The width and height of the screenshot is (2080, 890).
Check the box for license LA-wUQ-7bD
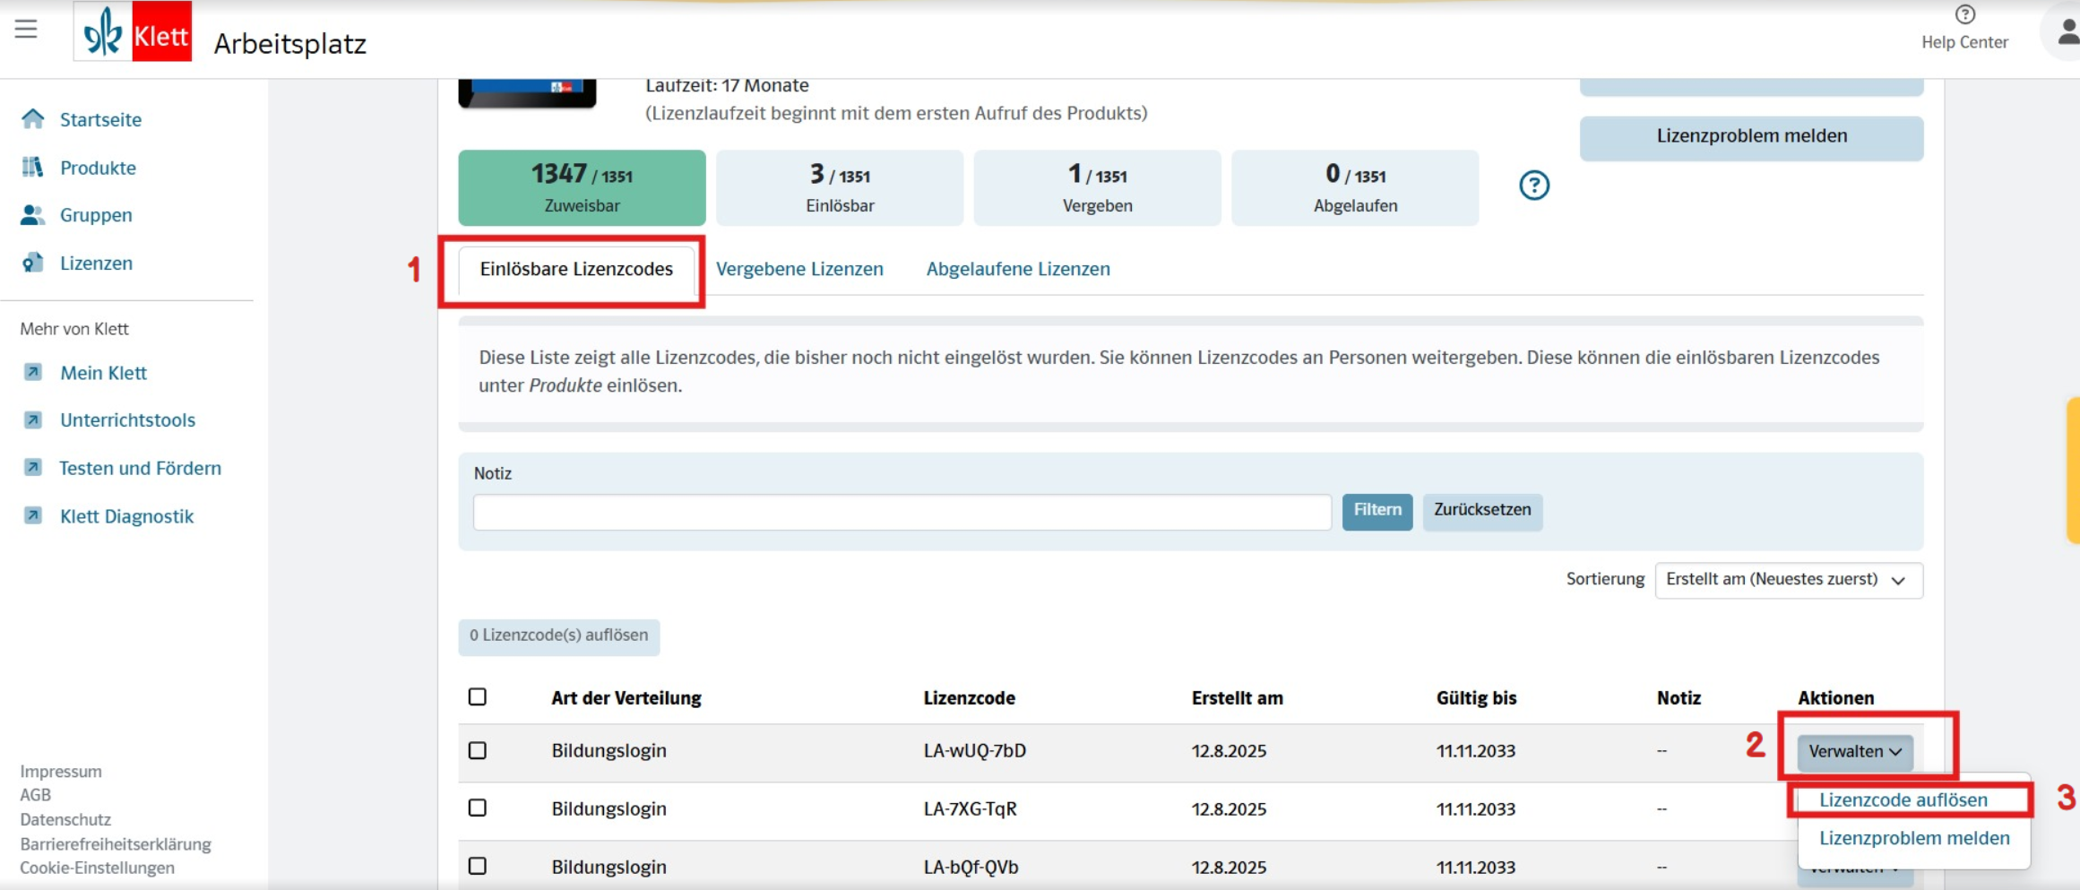tap(478, 750)
